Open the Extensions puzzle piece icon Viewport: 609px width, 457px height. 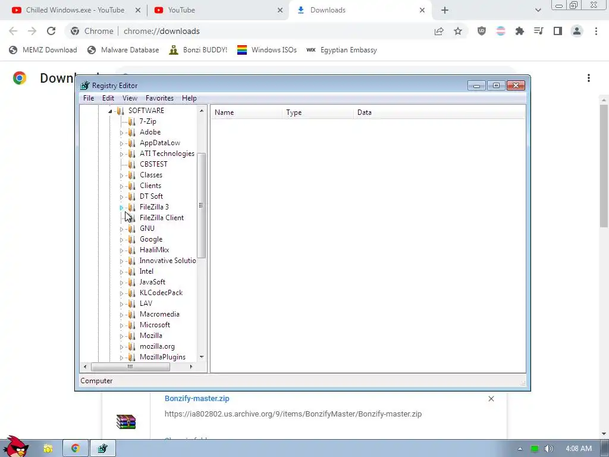(x=520, y=31)
